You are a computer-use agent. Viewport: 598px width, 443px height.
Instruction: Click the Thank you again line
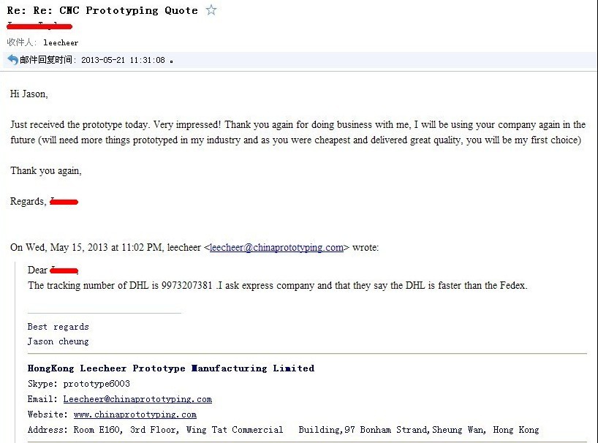coord(46,171)
